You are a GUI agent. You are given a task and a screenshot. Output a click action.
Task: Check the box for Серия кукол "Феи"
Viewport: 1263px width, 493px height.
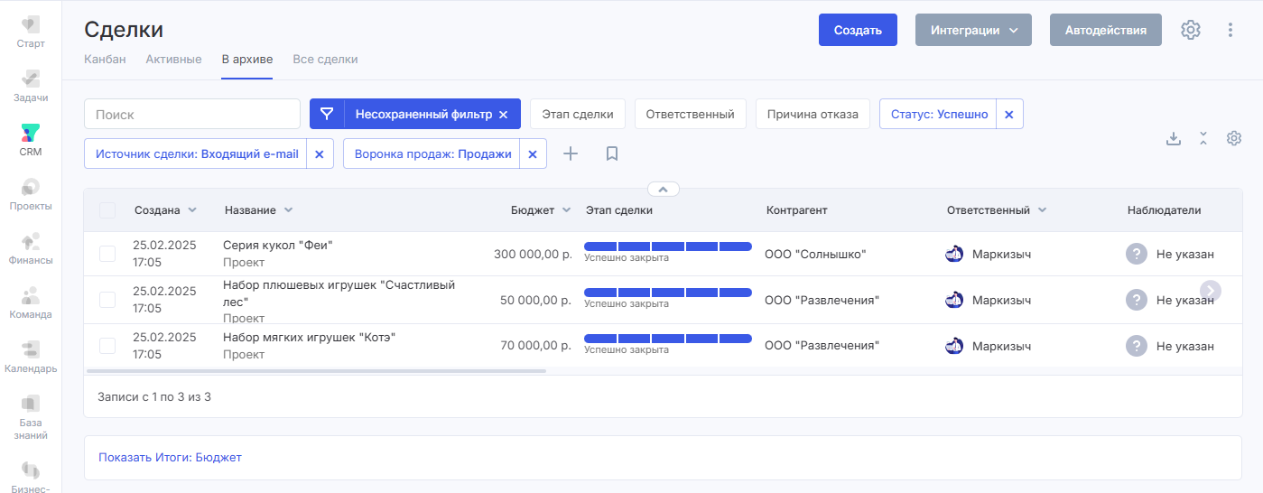[107, 254]
